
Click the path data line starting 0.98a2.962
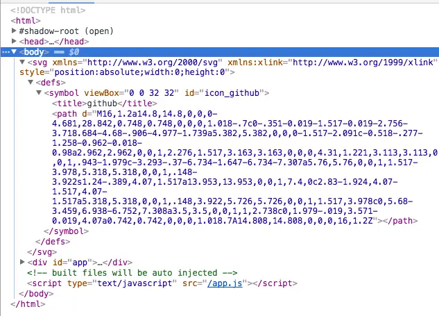pos(245,153)
